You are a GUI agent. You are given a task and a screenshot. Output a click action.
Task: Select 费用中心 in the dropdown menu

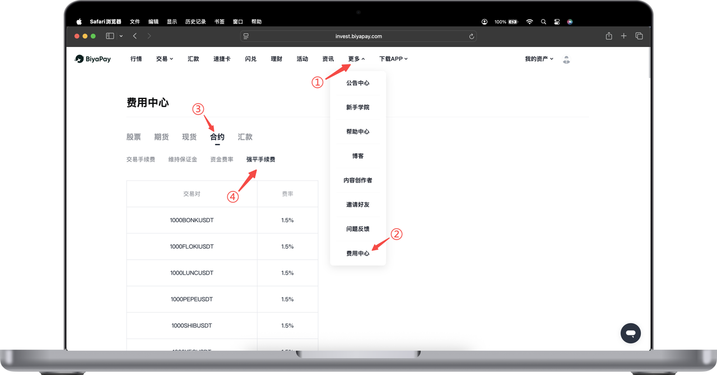[x=357, y=254]
